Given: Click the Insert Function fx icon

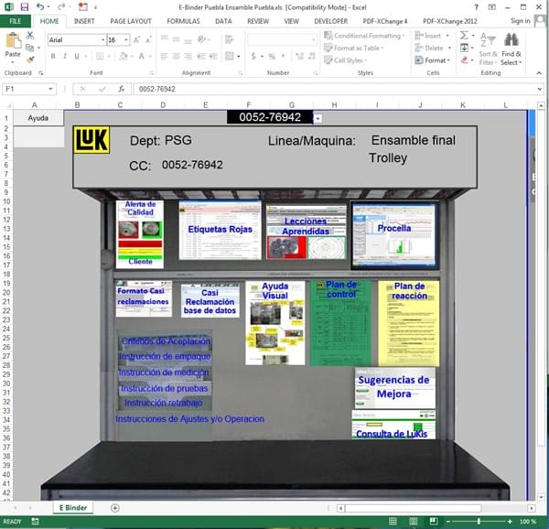Looking at the screenshot, I should [121, 89].
